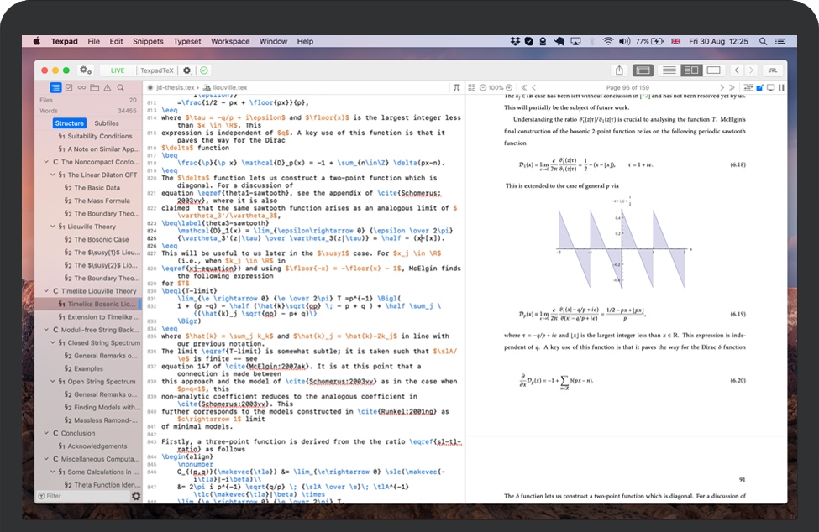
Task: Toggle the sidebar panel visibility button
Action: coord(643,70)
